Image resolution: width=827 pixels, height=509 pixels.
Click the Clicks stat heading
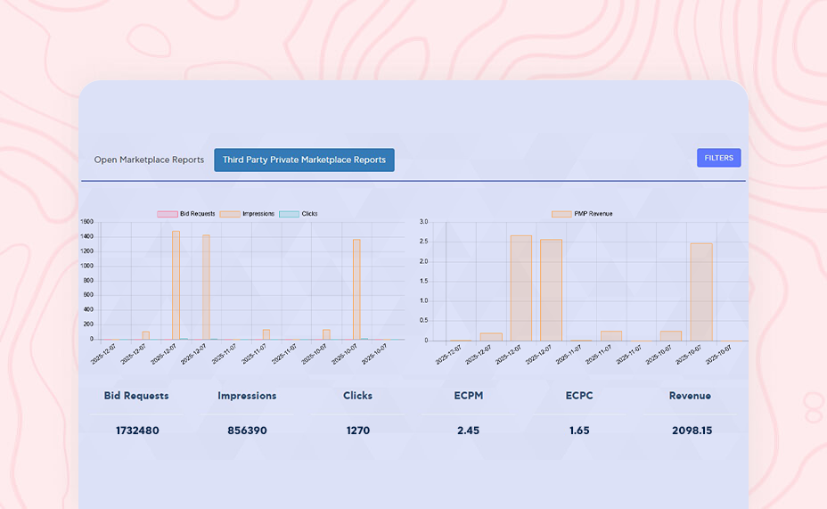pyautogui.click(x=357, y=396)
